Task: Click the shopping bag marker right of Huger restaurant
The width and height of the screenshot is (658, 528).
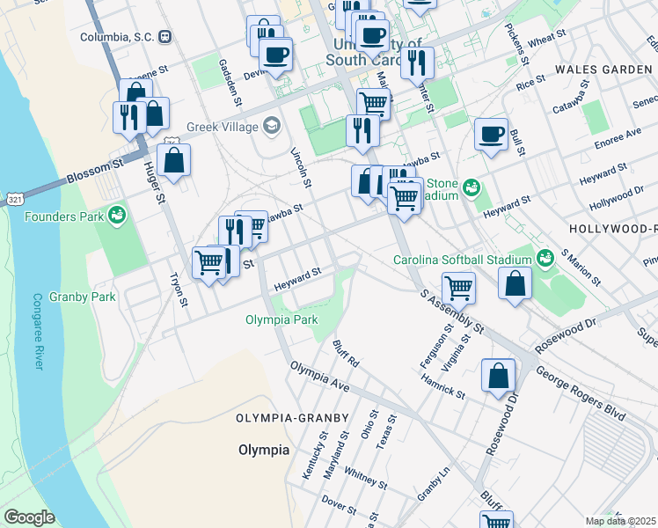Action: [x=156, y=115]
